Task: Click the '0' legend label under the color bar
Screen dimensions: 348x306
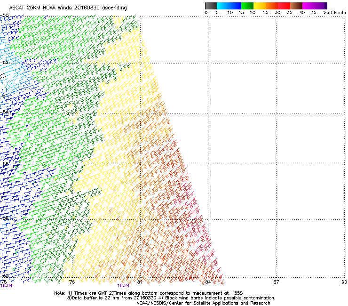Action: click(206, 13)
